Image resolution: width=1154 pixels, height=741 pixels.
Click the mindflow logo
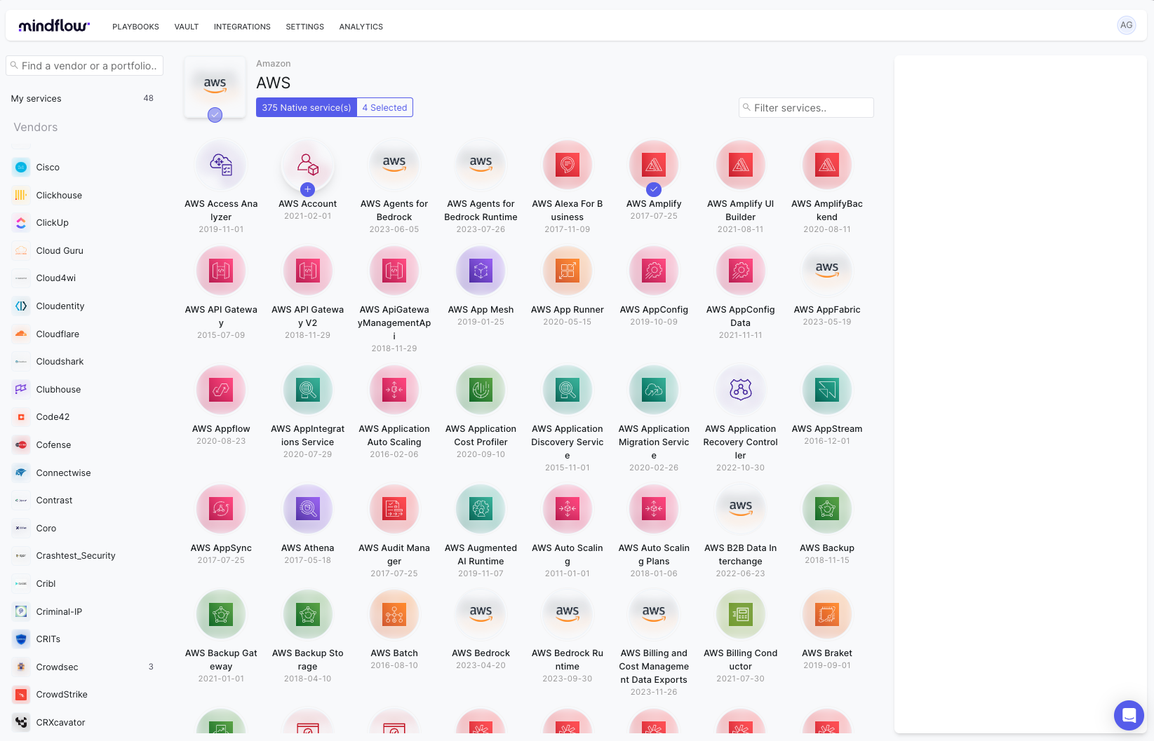click(x=54, y=26)
